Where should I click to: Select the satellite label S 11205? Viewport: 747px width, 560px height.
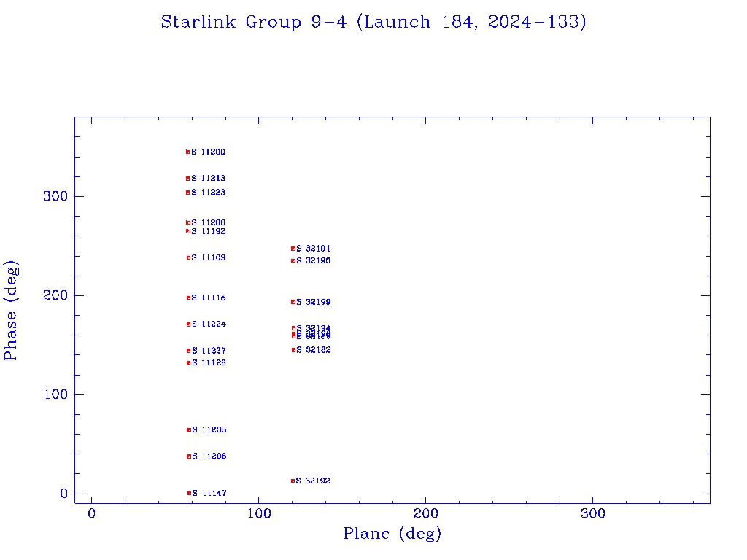[x=209, y=429]
